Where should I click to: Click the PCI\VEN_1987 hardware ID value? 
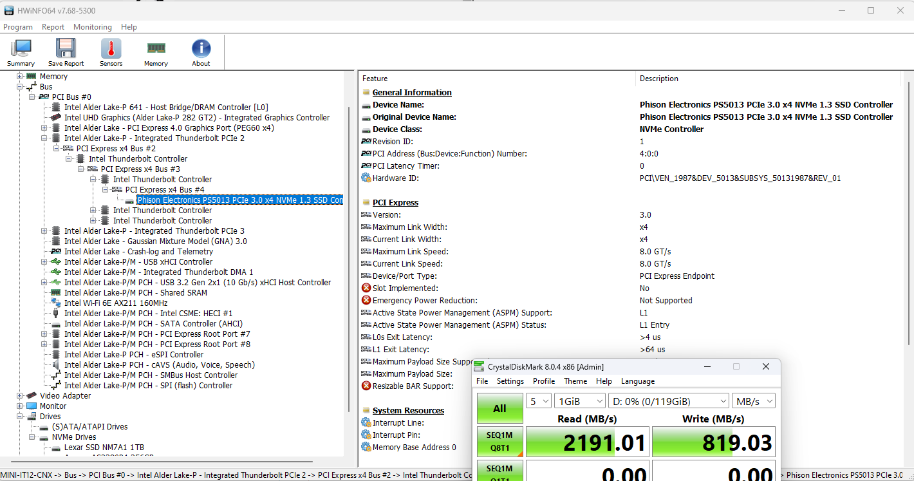pos(740,178)
